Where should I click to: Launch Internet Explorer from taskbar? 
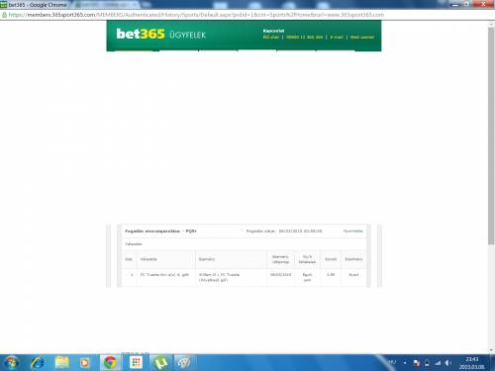coord(38,363)
